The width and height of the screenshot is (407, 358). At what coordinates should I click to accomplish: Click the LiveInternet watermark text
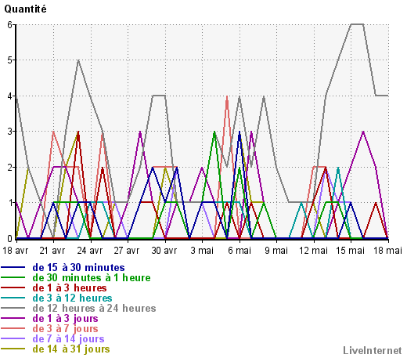pos(373,350)
